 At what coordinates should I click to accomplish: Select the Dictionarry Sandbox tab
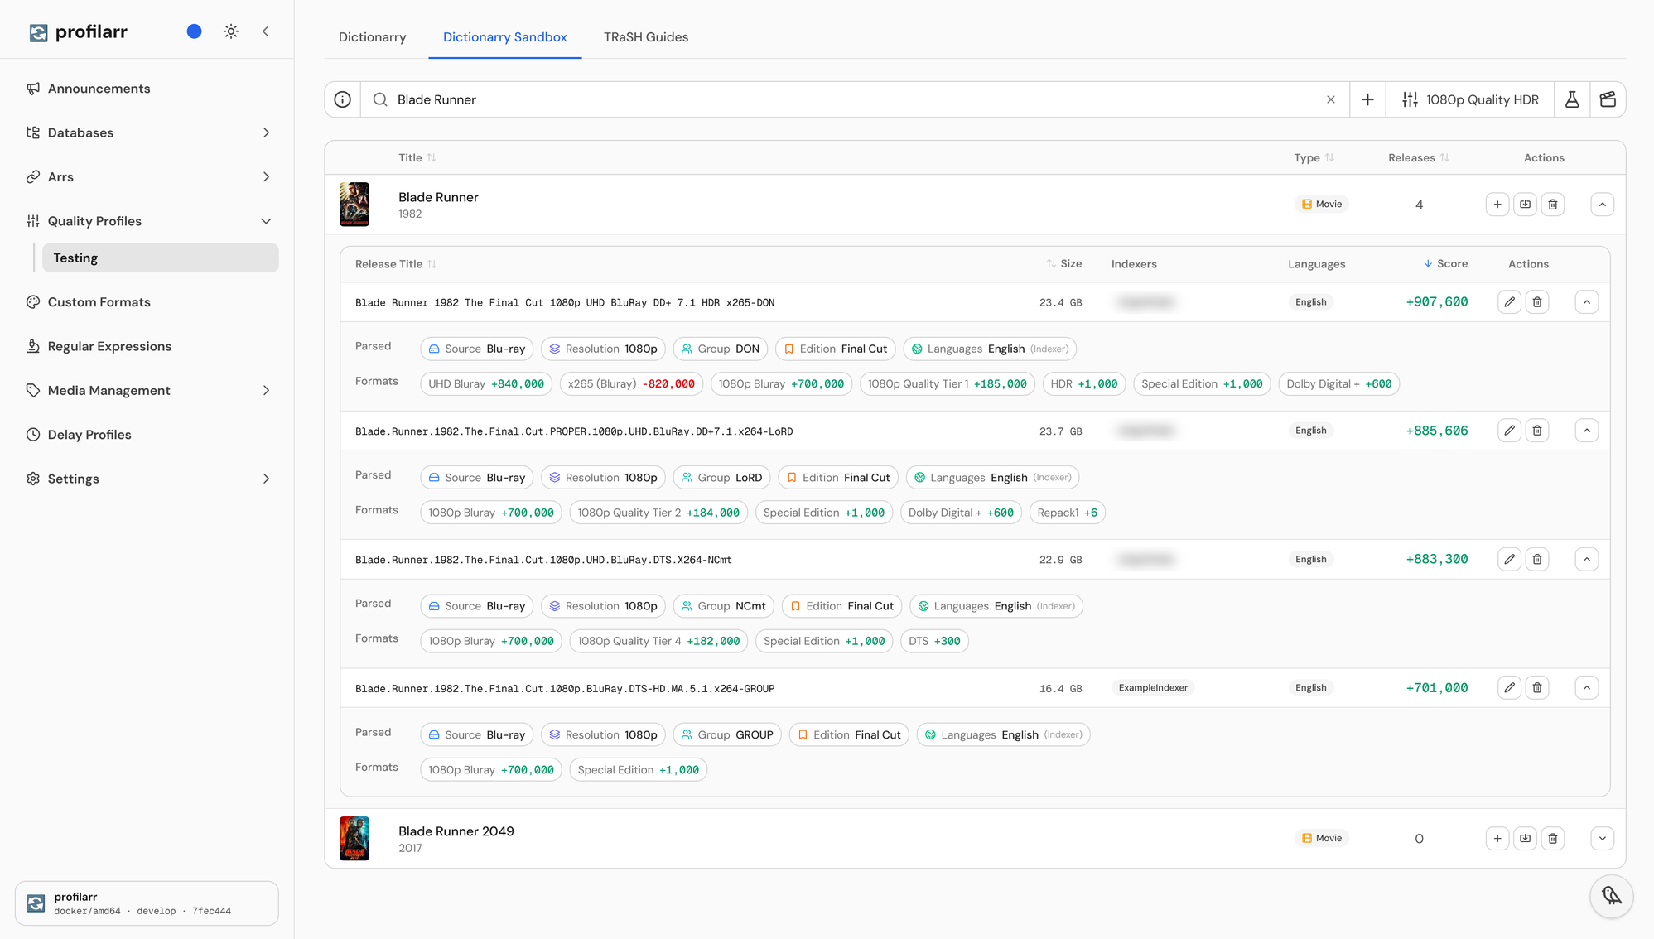[504, 37]
